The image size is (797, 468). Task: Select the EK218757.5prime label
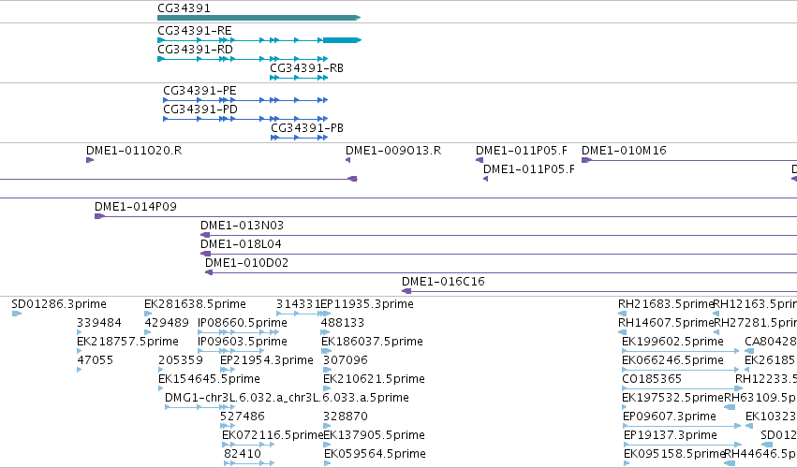[127, 342]
